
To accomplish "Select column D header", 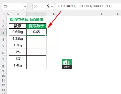I will point(54,14).
